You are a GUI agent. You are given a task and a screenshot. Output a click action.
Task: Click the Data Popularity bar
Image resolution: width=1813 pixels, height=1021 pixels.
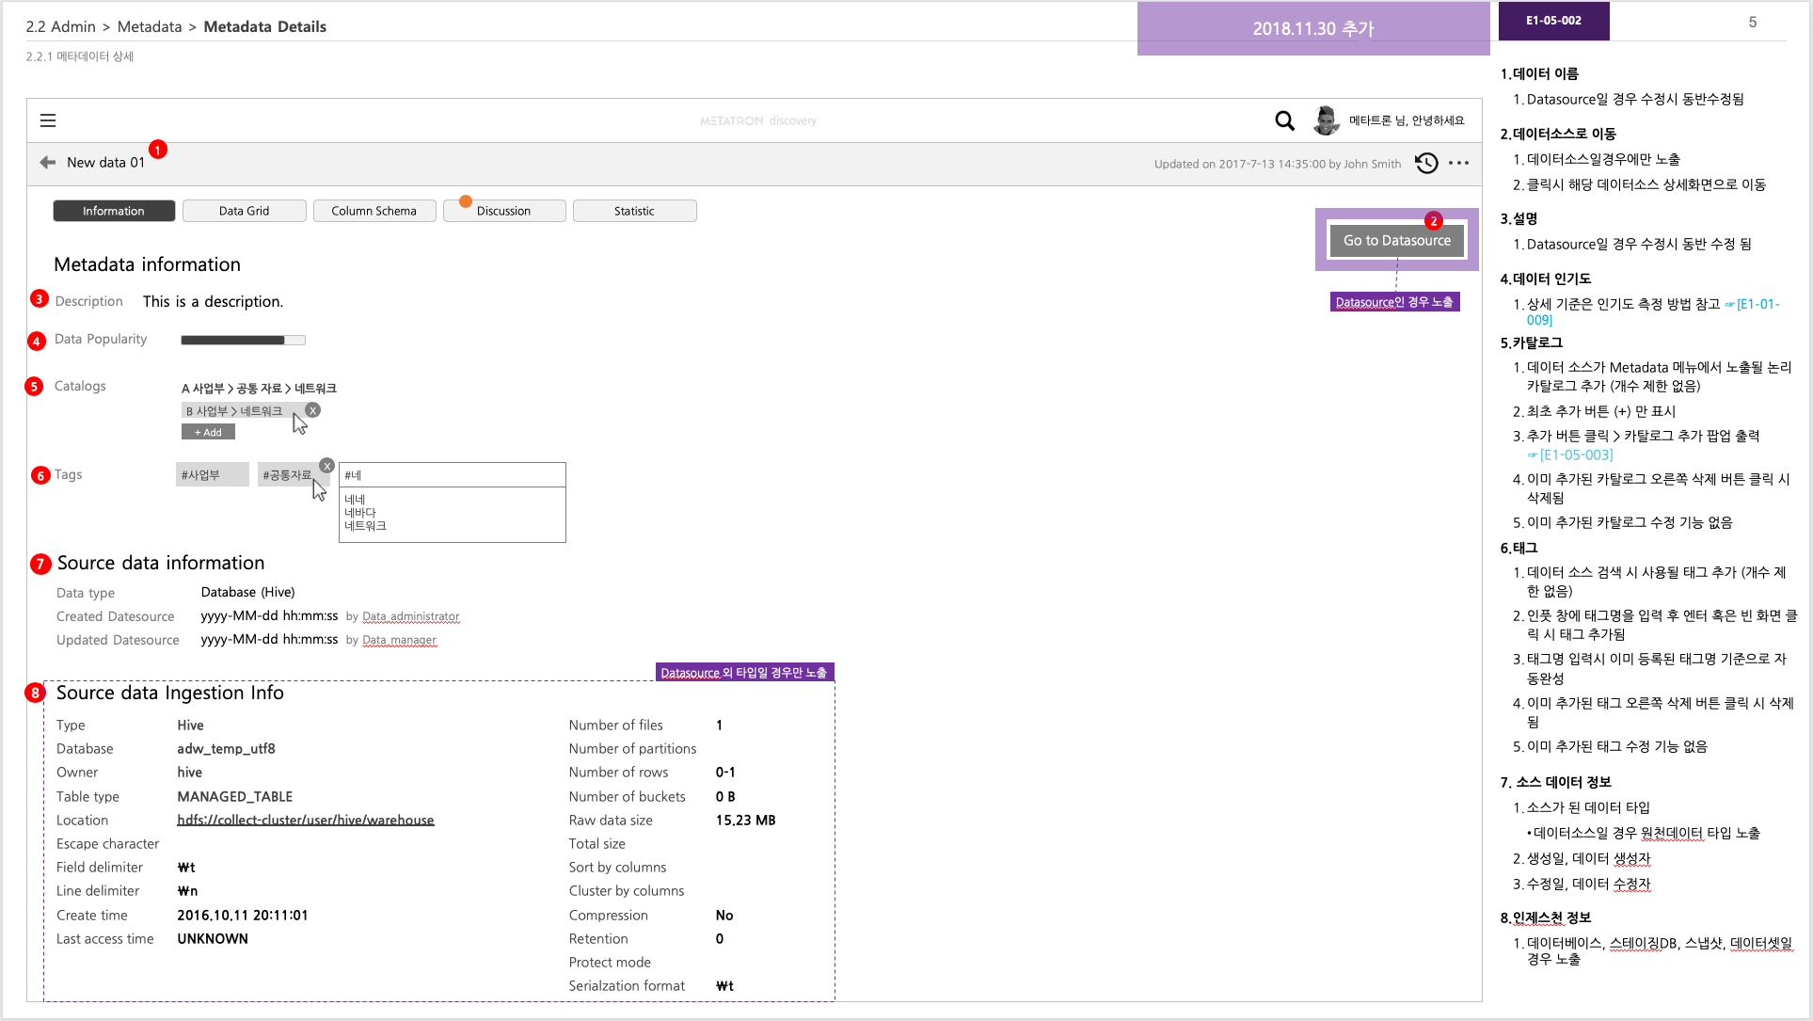tap(243, 340)
